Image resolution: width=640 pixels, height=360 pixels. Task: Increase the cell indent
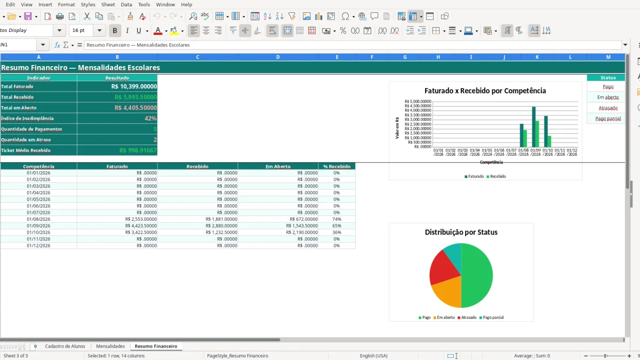(x=410, y=31)
